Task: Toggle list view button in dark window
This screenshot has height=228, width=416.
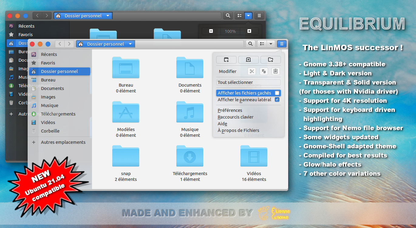Action: coord(239,16)
